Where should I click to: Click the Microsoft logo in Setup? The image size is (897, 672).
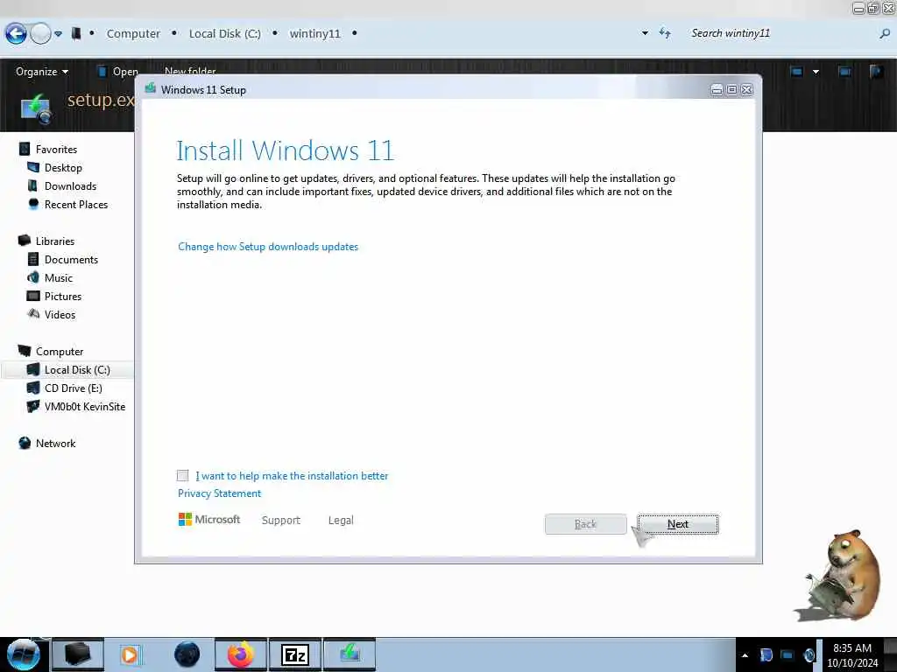[208, 520]
